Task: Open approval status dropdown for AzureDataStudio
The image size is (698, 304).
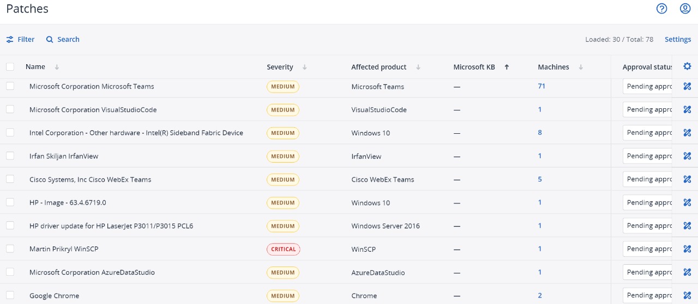Action: coord(647,272)
